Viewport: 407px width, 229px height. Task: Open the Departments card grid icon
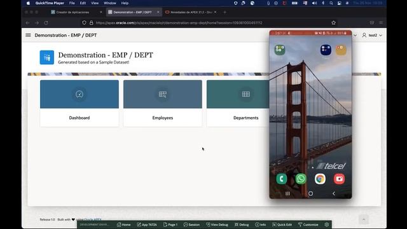[x=246, y=94]
